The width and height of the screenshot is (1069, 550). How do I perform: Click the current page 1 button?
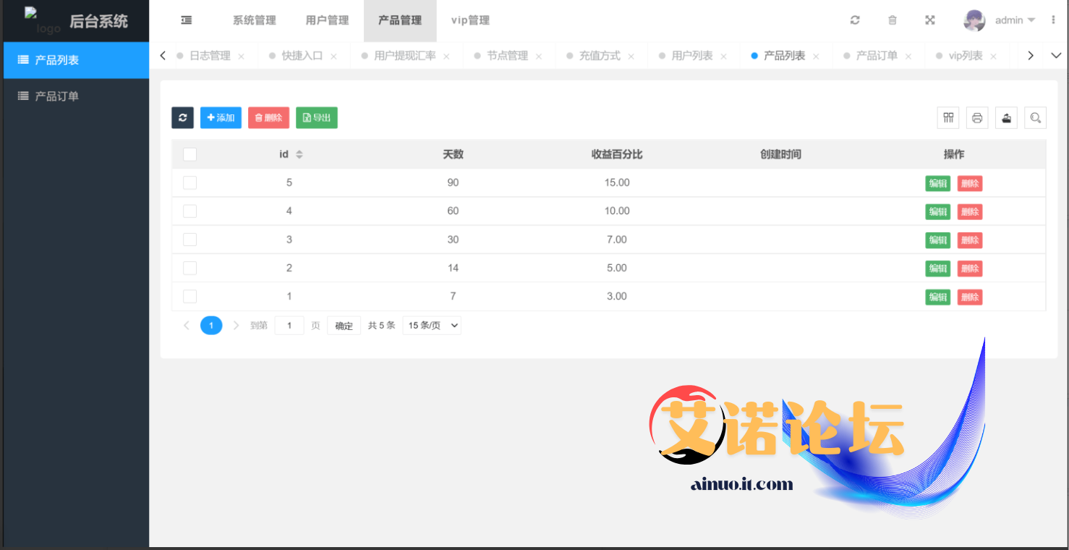coord(211,326)
